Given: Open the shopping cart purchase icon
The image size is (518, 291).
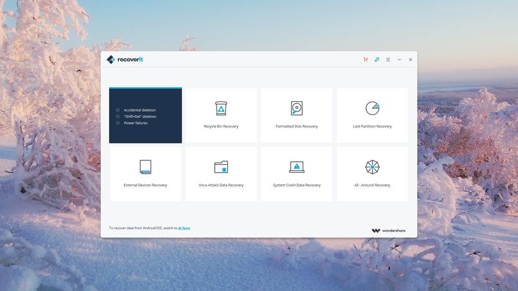Looking at the screenshot, I should pyautogui.click(x=365, y=60).
